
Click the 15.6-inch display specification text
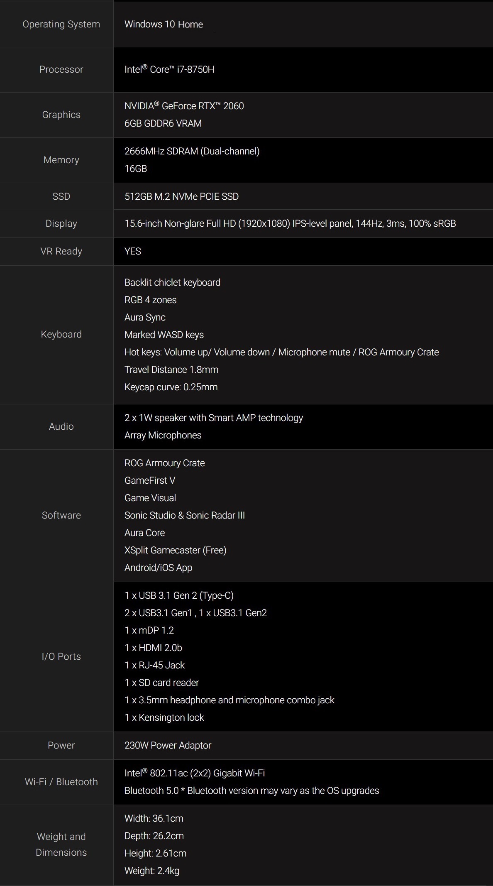tap(290, 223)
